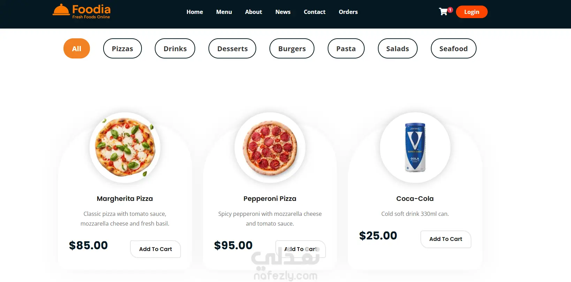Choose the Pasta filter

(x=346, y=48)
